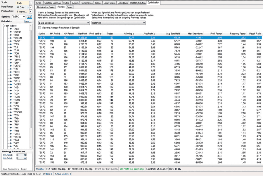The width and height of the screenshot is (263, 176).
Task: Collapse the Indices tree node
Action: 4,26
